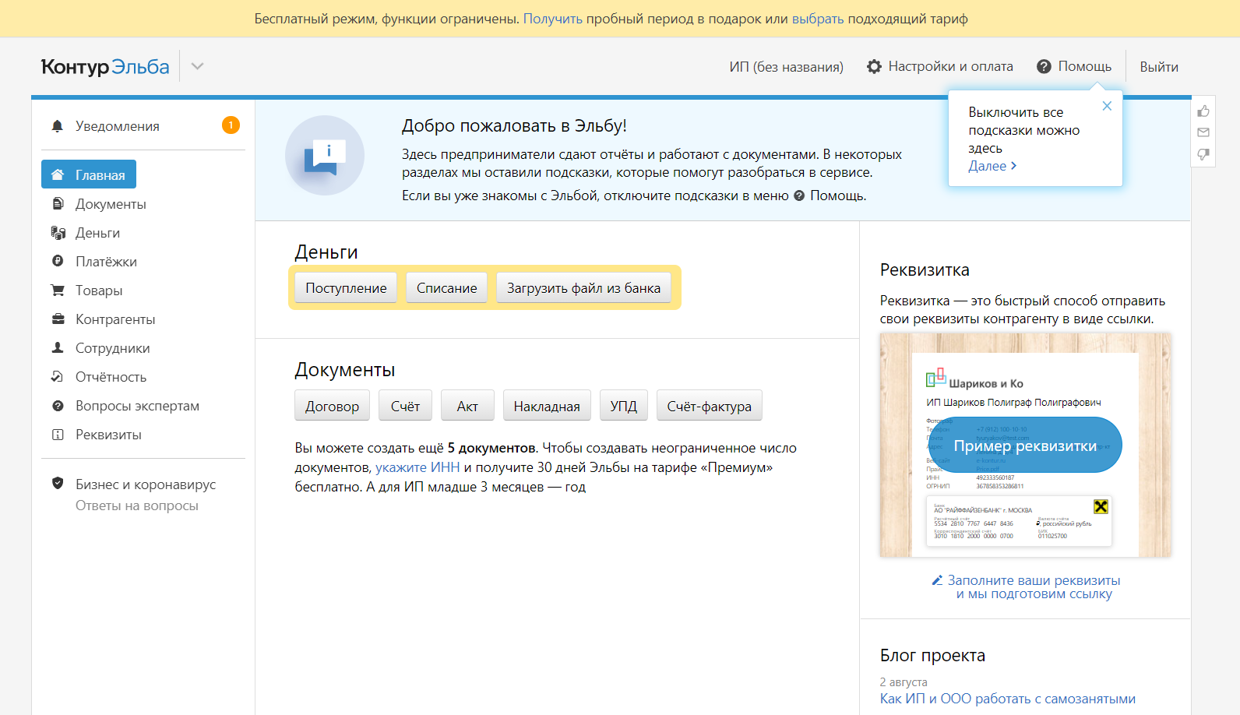The height and width of the screenshot is (715, 1240).
Task: Open Бизнес и коронавирус link
Action: (x=146, y=484)
